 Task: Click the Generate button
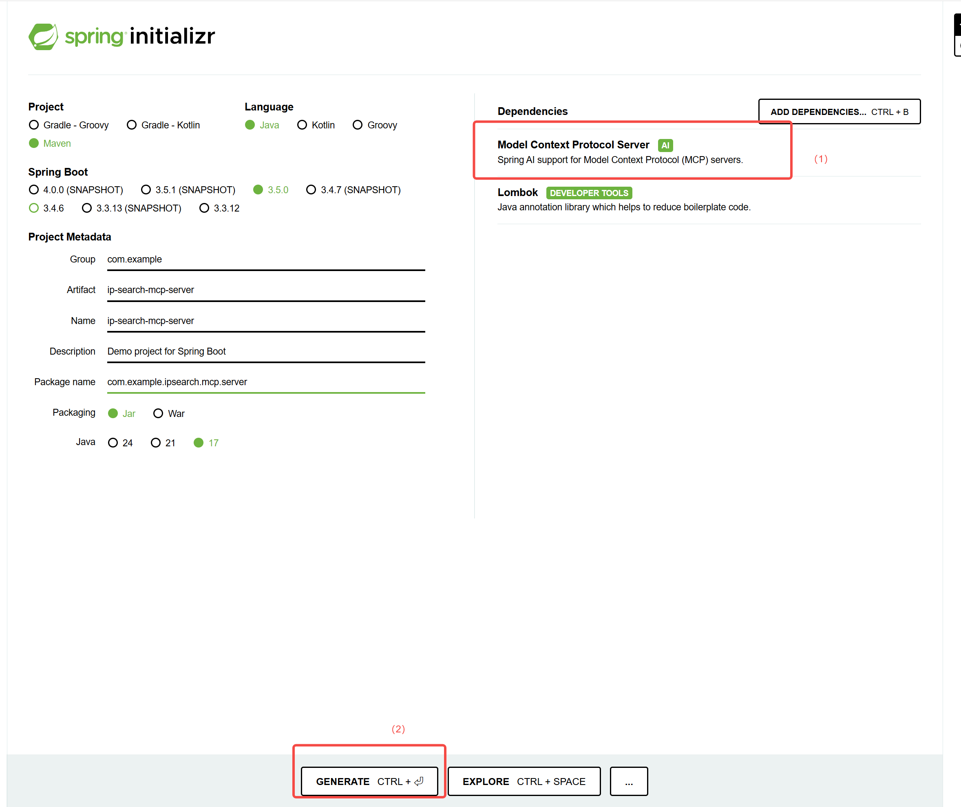click(x=369, y=781)
